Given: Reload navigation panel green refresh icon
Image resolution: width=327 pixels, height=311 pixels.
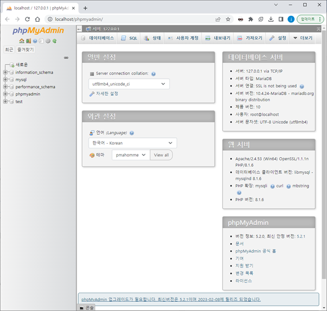Looking at the screenshot, I should [54, 41].
